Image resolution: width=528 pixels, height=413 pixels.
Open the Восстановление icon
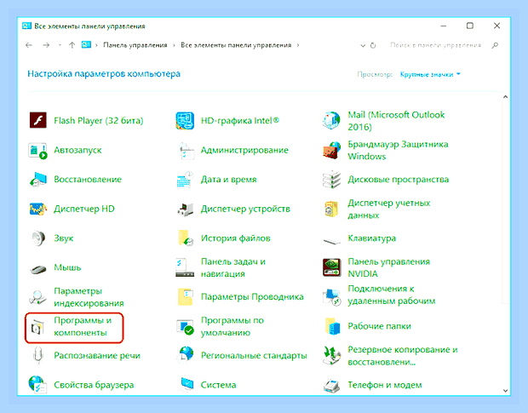click(x=38, y=180)
